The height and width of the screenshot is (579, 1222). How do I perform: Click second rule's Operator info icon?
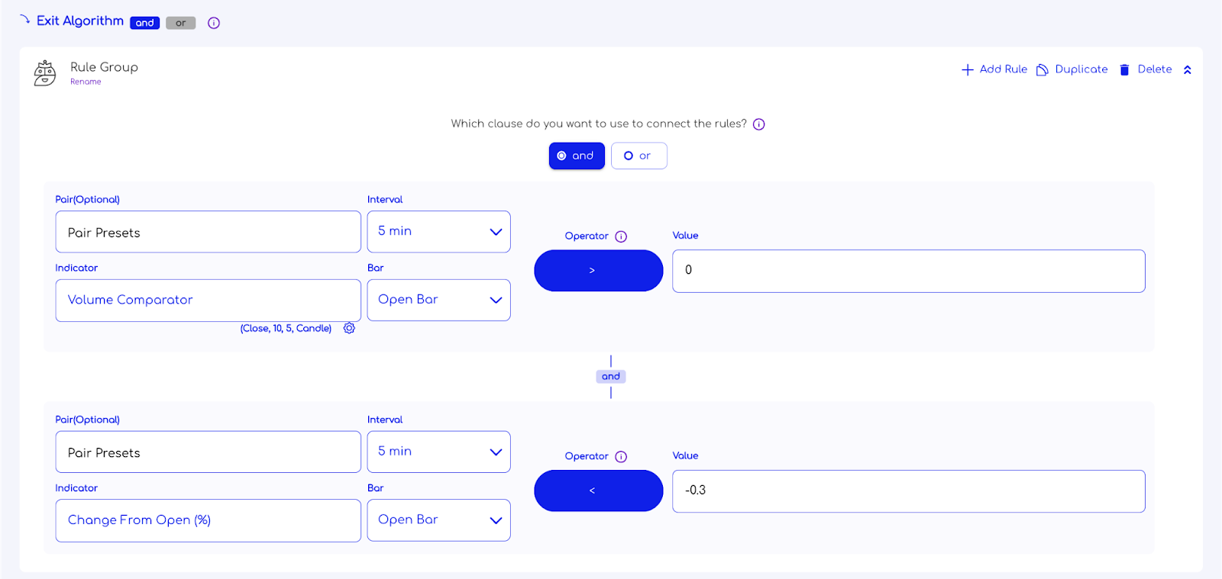(x=621, y=457)
